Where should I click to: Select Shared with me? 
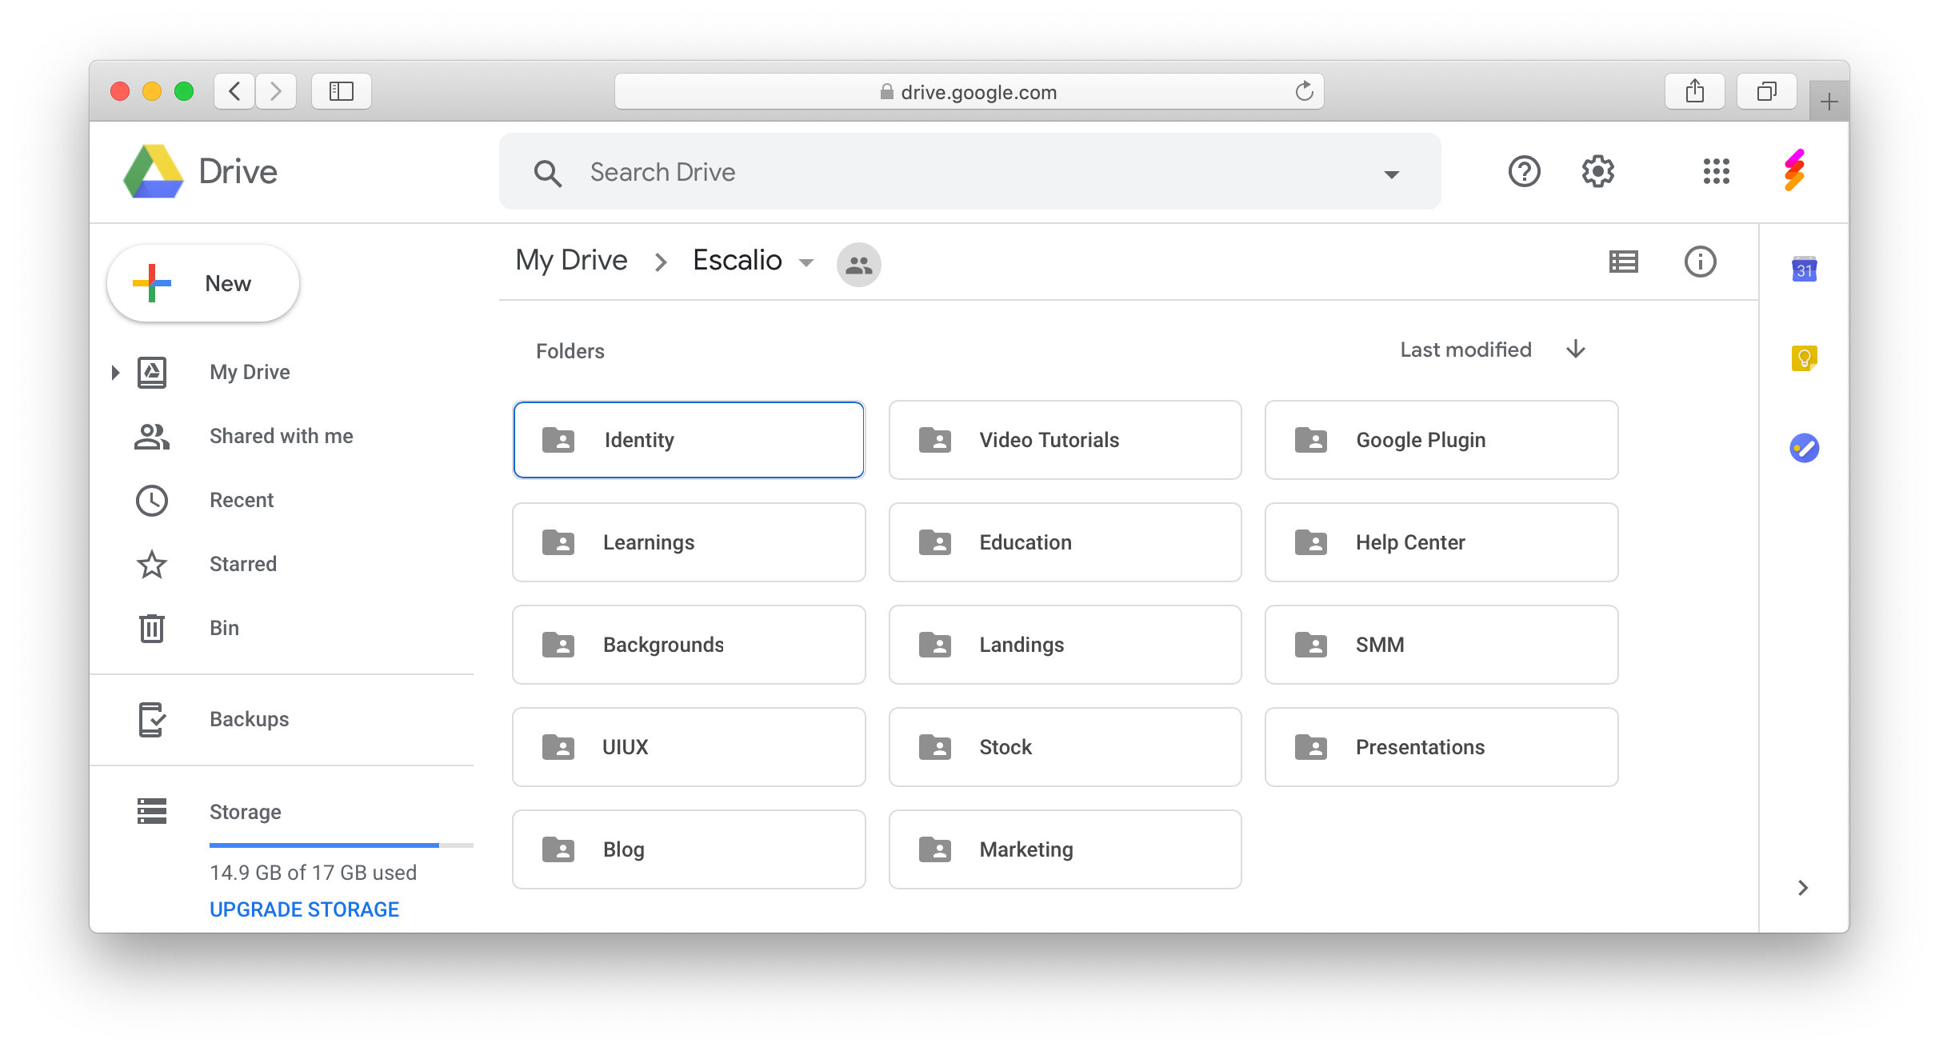tap(282, 437)
